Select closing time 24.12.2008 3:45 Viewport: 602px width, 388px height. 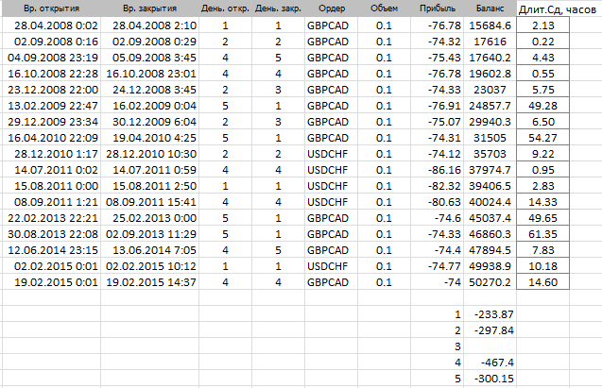tap(149, 90)
